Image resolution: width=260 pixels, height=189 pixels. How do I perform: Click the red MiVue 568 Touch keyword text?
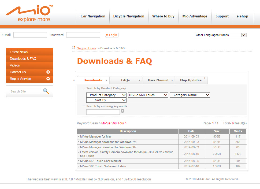[x=114, y=123]
